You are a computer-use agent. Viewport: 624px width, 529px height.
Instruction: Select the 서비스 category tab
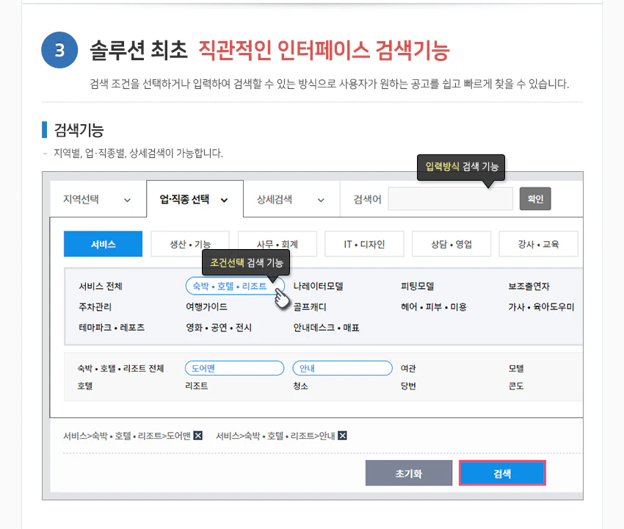tap(103, 244)
